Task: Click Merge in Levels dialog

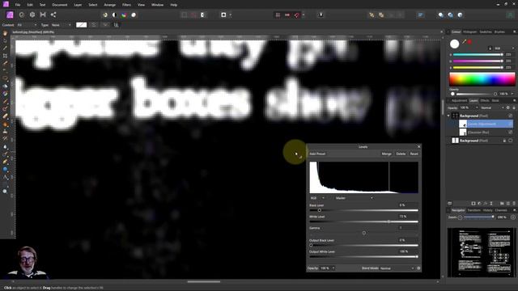Action: 387,154
